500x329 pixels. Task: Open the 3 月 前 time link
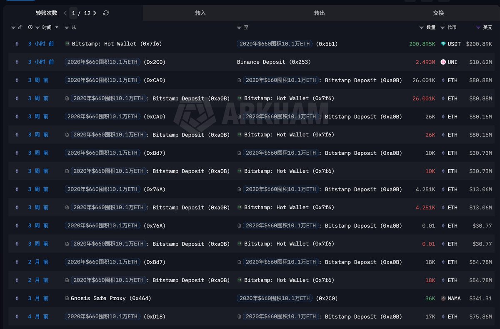(38, 299)
